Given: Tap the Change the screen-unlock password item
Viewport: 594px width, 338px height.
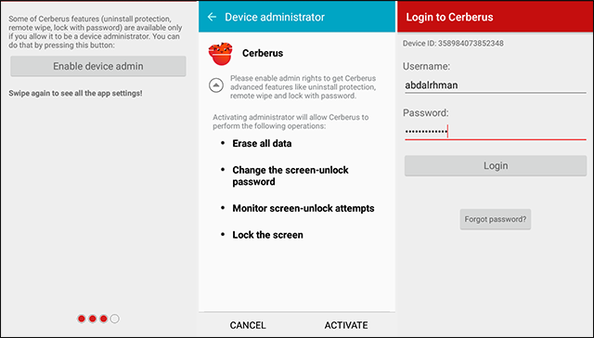Looking at the screenshot, I should [x=291, y=175].
